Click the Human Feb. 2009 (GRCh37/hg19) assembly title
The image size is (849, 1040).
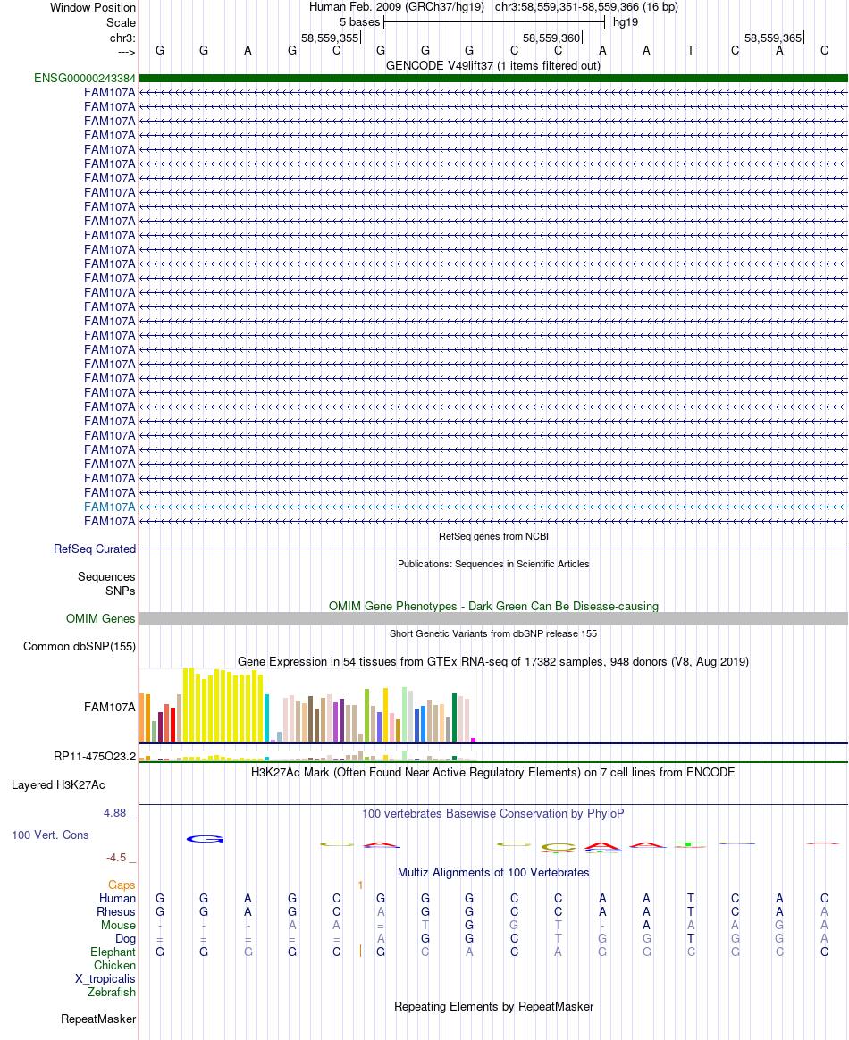397,6
